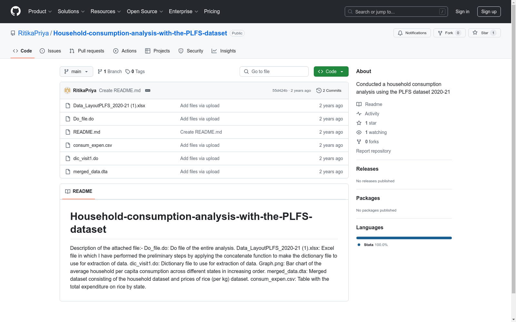Screen dimensions: 516x322
Task: Click file icon for consum_expen.csv
Action: tap(68, 145)
